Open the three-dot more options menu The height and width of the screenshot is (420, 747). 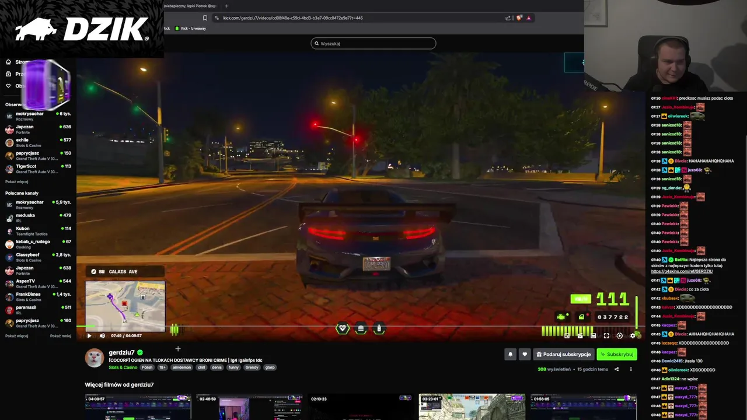[x=630, y=369]
